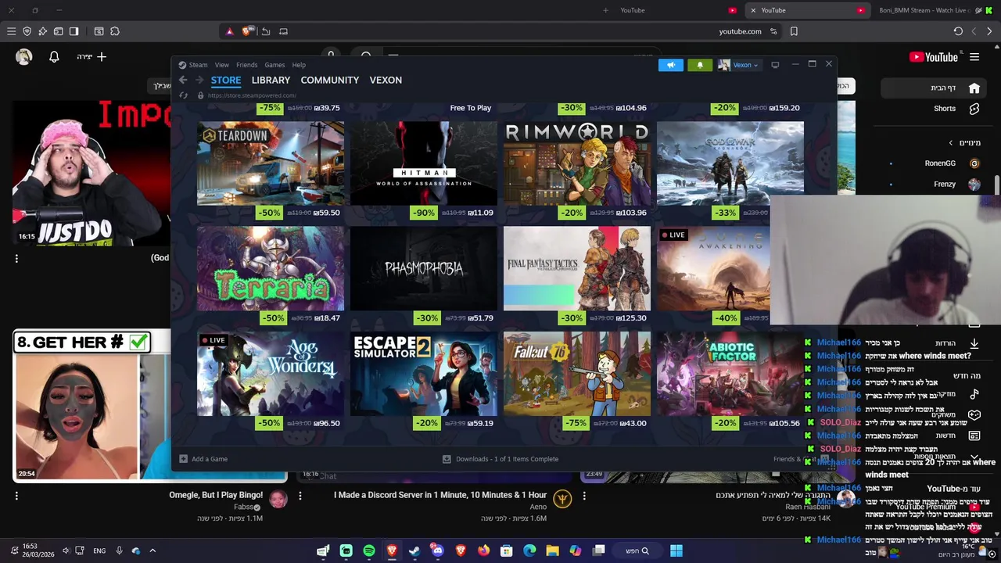Open YouTube notifications bell
This screenshot has width=1001, height=563.
(54, 57)
